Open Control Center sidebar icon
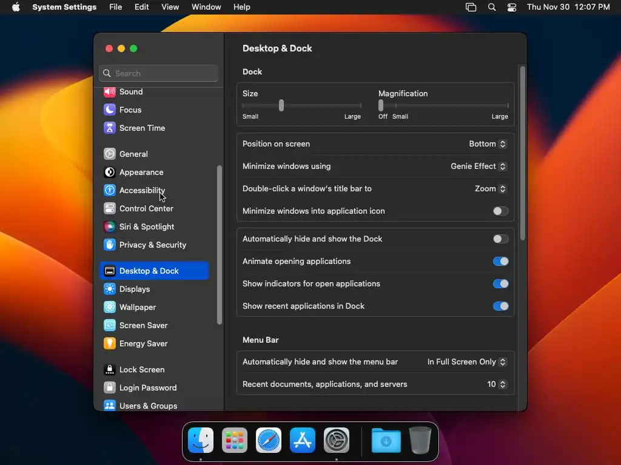The height and width of the screenshot is (465, 621). pyautogui.click(x=110, y=208)
